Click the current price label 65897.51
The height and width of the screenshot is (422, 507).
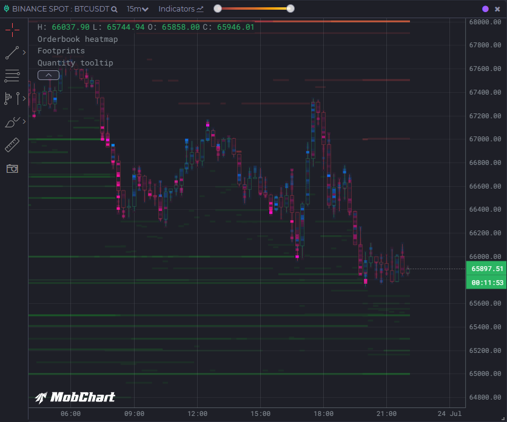click(x=486, y=269)
